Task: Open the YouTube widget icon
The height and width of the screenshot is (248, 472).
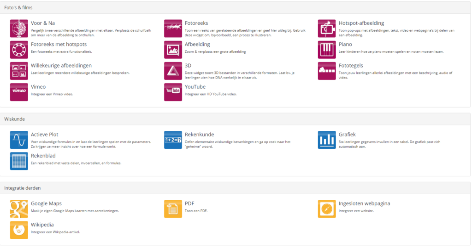Action: pos(173,92)
